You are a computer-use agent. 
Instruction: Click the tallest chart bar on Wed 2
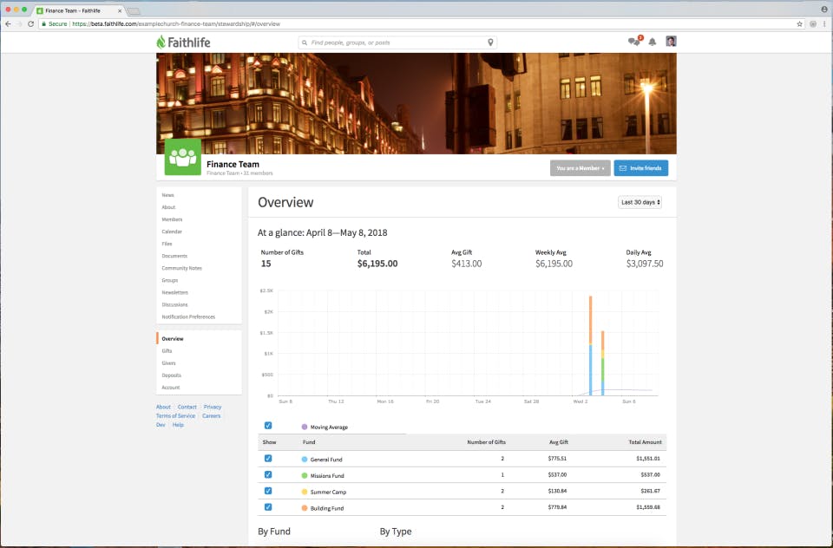click(590, 345)
